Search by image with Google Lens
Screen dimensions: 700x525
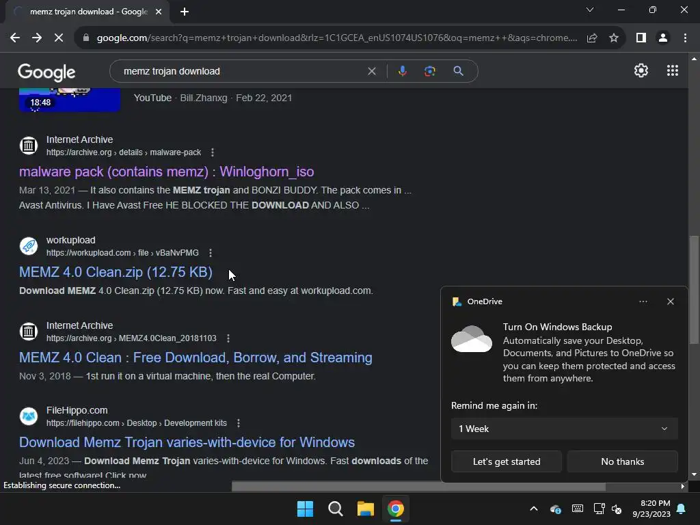pos(429,71)
